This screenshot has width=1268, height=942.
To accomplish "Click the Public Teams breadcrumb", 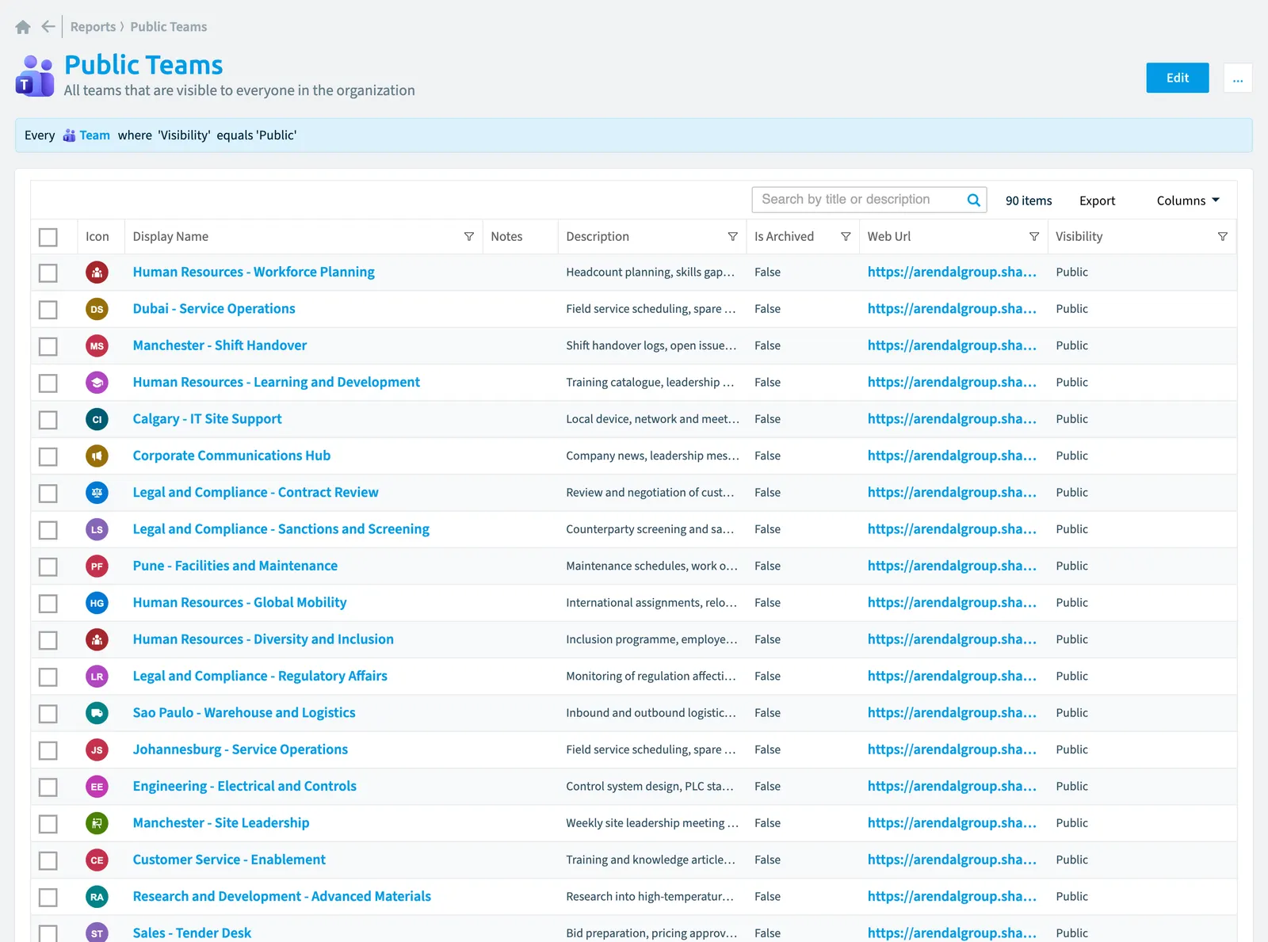I will pos(169,27).
